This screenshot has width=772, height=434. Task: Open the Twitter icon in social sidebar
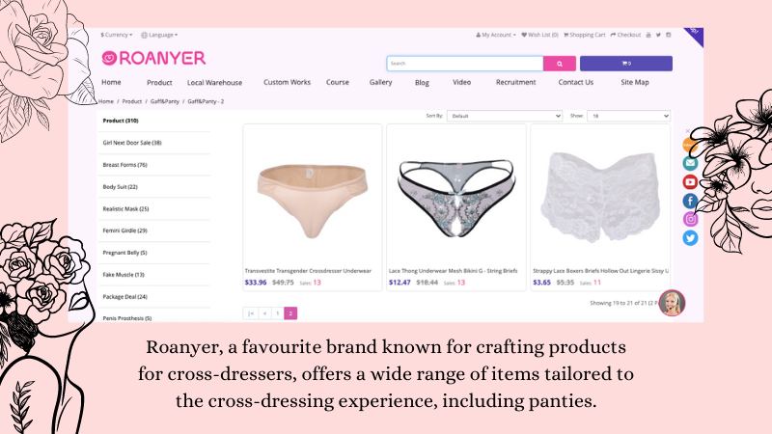(690, 238)
